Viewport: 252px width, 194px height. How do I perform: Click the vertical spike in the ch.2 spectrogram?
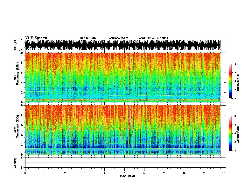(129, 130)
